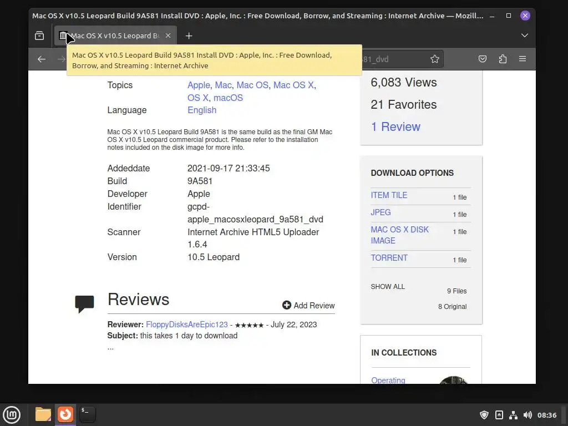This screenshot has height=426, width=568.
Task: Click the 10.5 Leopard version value
Action: 214,257
